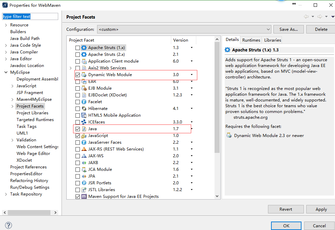This screenshot has width=335, height=230.
Task: Focus the type filter text field
Action: tap(30, 17)
